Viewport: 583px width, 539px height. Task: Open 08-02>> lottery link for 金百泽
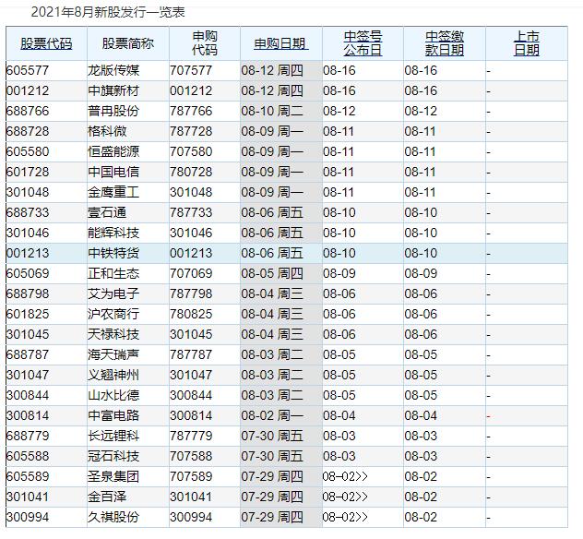(x=345, y=497)
